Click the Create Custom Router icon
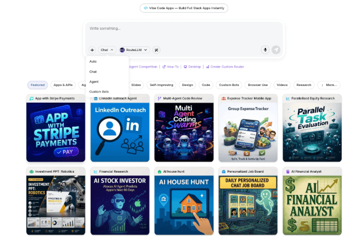 208,67
